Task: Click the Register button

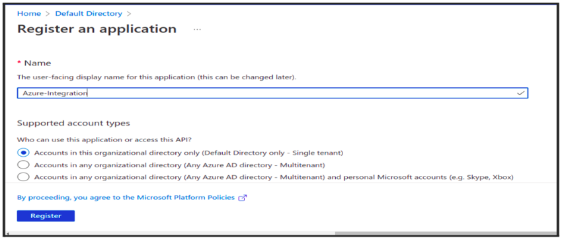Action: 46,216
